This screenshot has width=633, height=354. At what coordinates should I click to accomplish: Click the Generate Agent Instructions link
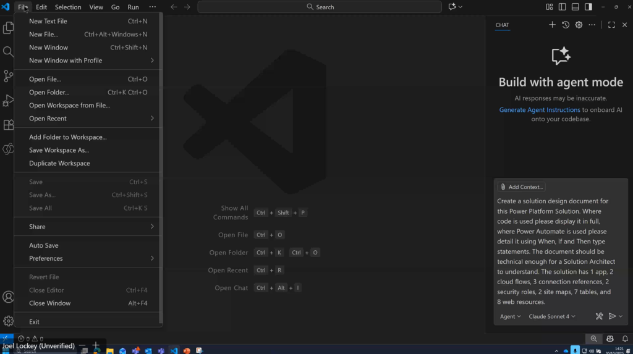point(540,110)
